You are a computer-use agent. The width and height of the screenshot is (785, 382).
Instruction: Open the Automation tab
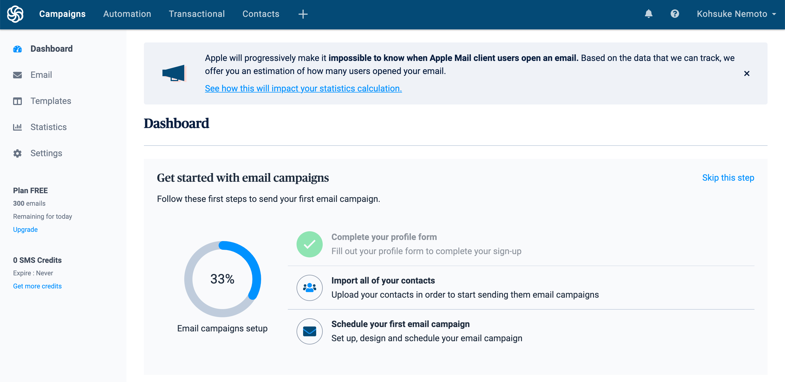click(x=127, y=14)
